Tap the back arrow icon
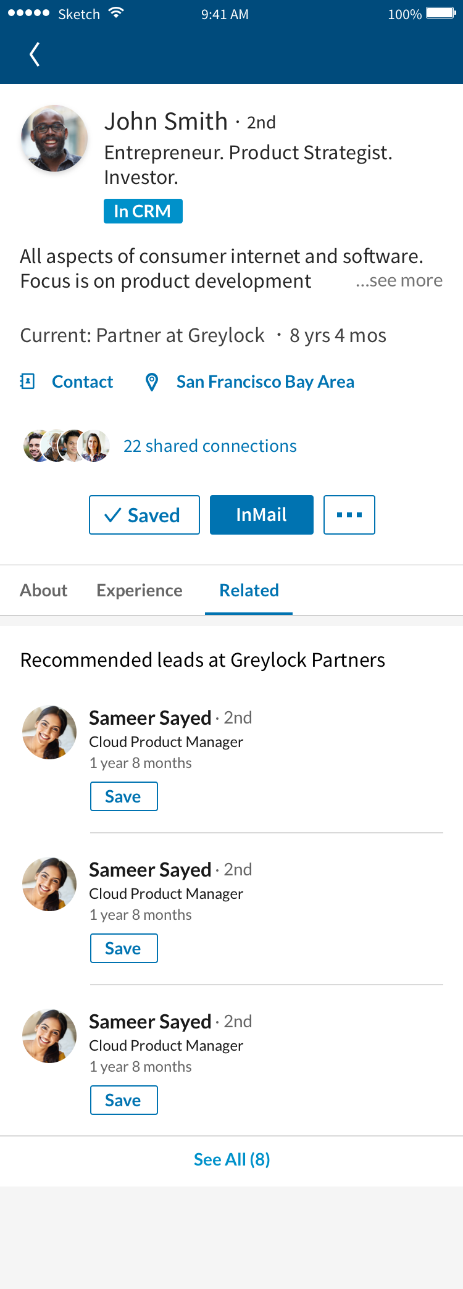Image resolution: width=463 pixels, height=1289 pixels. pyautogui.click(x=35, y=54)
